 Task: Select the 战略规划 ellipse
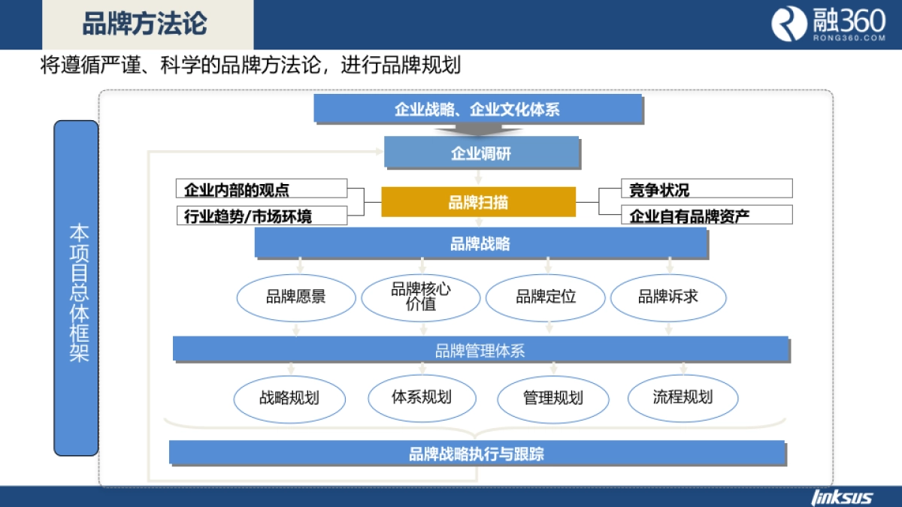coord(289,398)
